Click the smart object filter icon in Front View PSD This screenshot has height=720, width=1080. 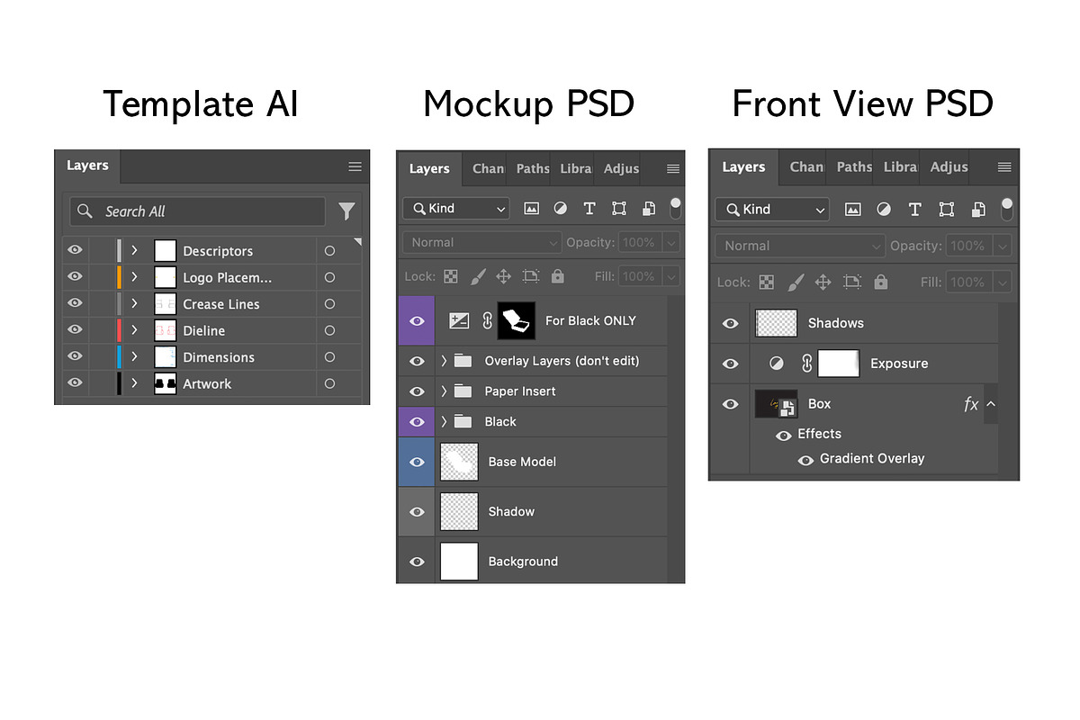[x=978, y=210]
